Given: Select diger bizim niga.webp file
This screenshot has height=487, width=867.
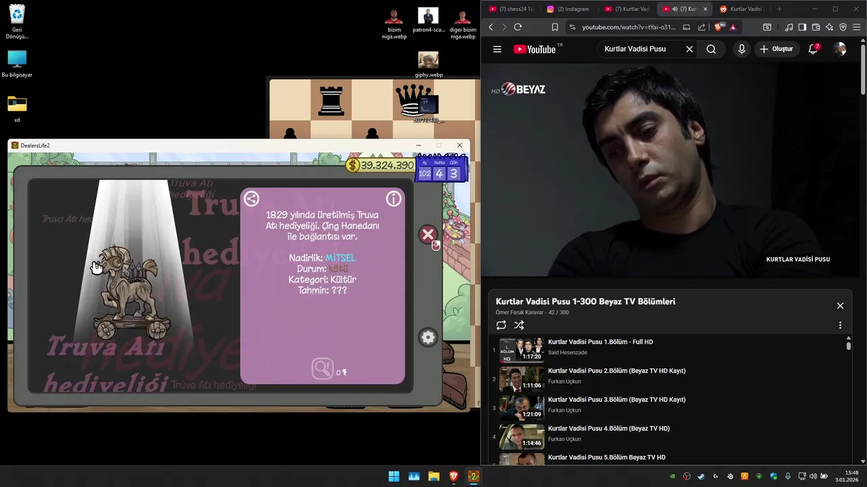Looking at the screenshot, I should pos(463,24).
